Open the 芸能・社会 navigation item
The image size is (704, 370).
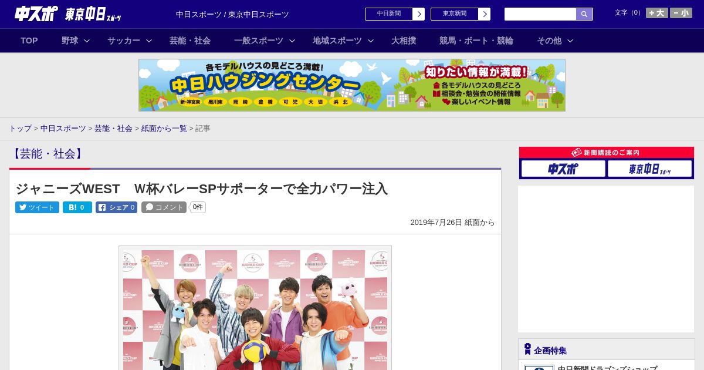(x=190, y=41)
